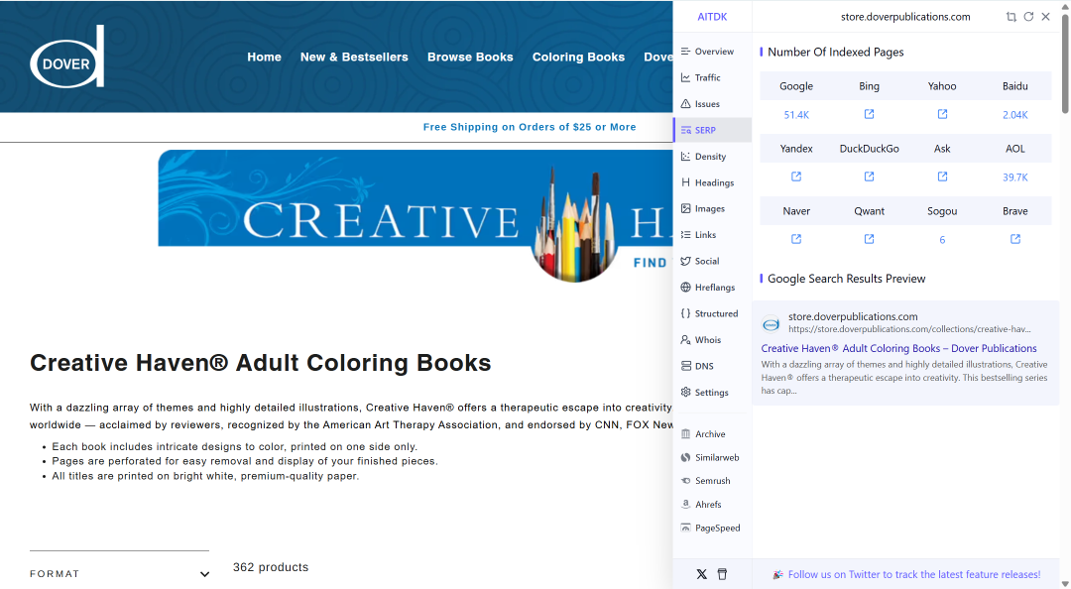
Task: Open the Whois tab
Action: pyautogui.click(x=712, y=339)
